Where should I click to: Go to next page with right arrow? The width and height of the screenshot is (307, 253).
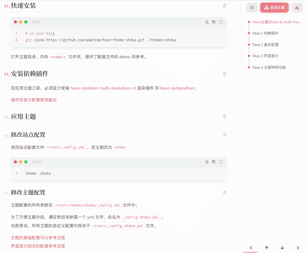[x=298, y=248]
